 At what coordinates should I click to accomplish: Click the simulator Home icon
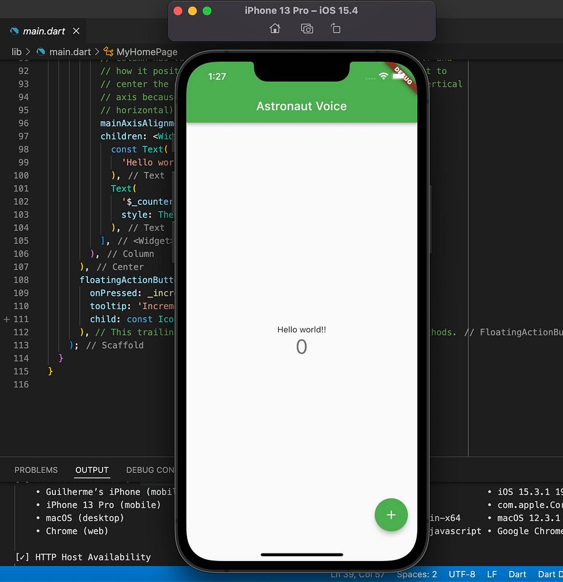[275, 29]
